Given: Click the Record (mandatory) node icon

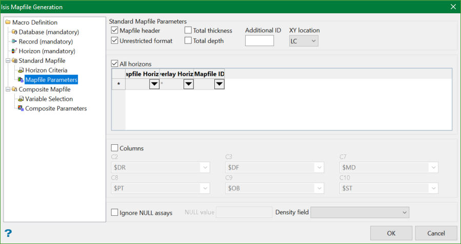Looking at the screenshot, I should click(x=14, y=41).
